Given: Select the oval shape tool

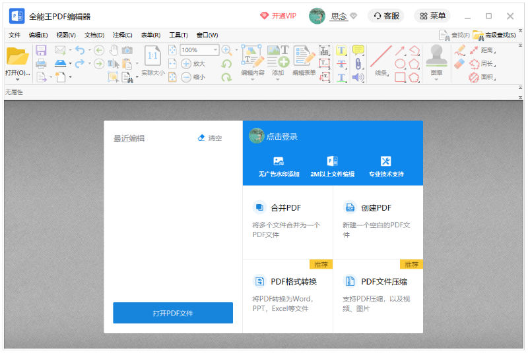Looking at the screenshot, I should tap(400, 64).
